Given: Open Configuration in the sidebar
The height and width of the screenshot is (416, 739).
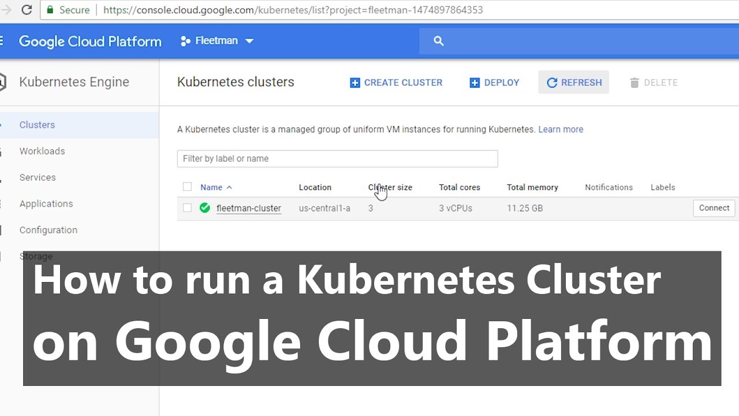Looking at the screenshot, I should (48, 230).
